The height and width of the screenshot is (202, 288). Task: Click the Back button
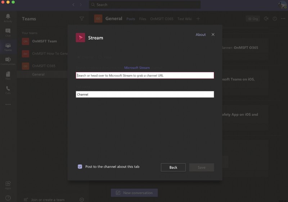point(173,167)
